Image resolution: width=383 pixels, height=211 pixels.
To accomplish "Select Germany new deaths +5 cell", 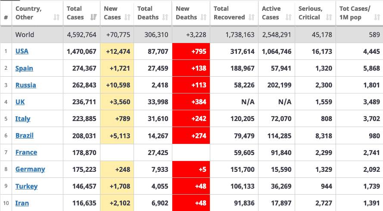I will click(191, 169).
